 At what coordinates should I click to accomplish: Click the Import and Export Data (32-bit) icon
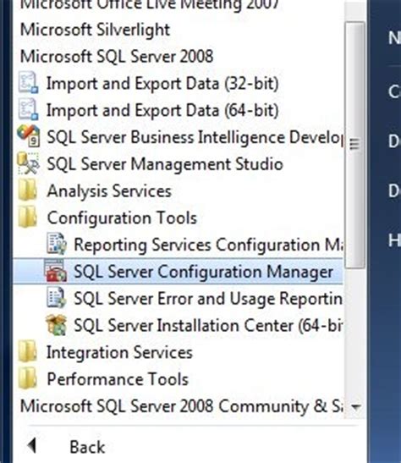pyautogui.click(x=28, y=83)
